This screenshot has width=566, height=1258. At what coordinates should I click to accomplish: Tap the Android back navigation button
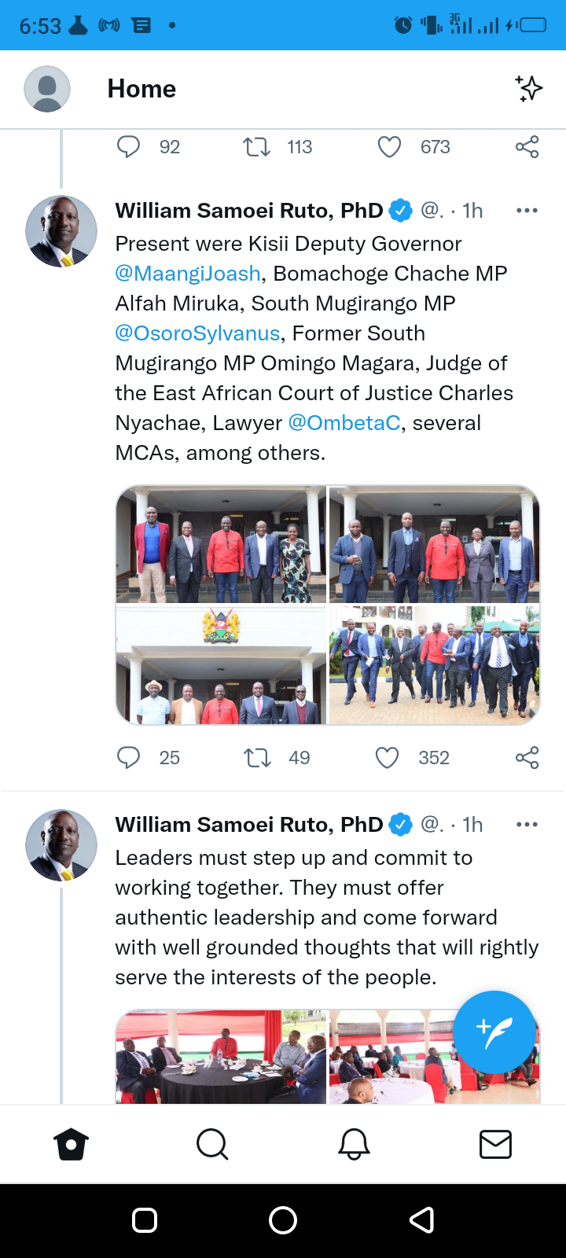[422, 1220]
